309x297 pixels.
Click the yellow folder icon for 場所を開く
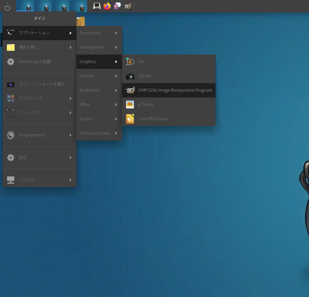pos(11,47)
